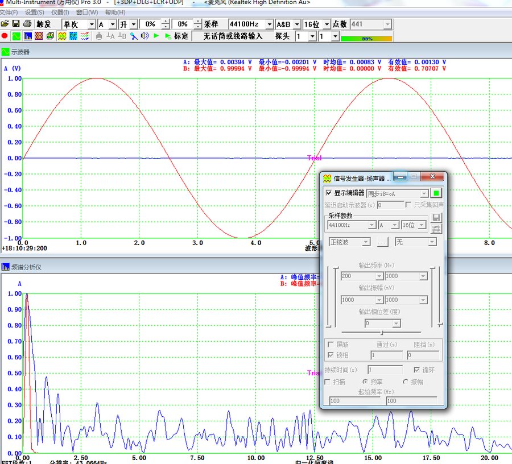Open the 设置(S) menu
The image size is (512, 464).
click(x=35, y=13)
